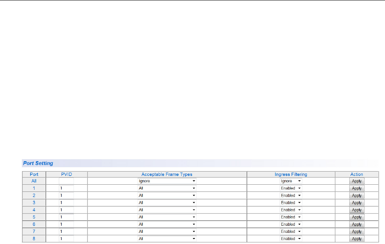Image resolution: width=385 pixels, height=244 pixels.
Task: Click PVID field for port 8
Action: coord(66,238)
